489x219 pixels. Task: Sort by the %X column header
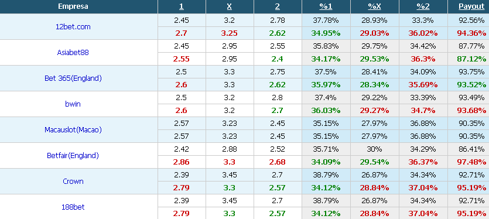[375, 6]
